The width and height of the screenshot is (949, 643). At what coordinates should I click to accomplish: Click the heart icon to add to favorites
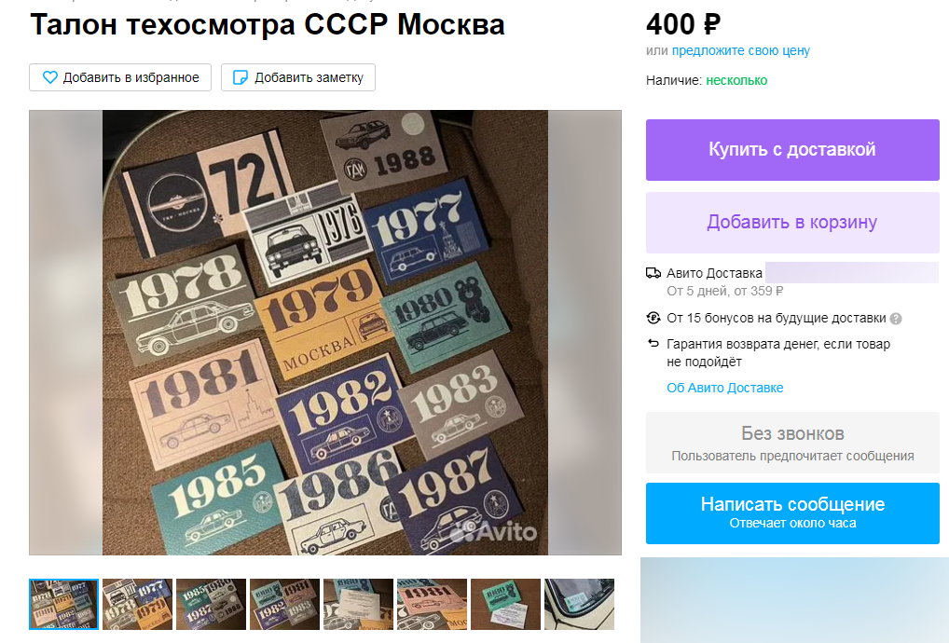[50, 77]
